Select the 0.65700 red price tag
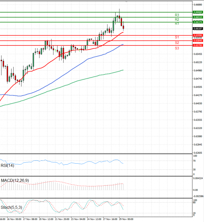 click(198, 45)
